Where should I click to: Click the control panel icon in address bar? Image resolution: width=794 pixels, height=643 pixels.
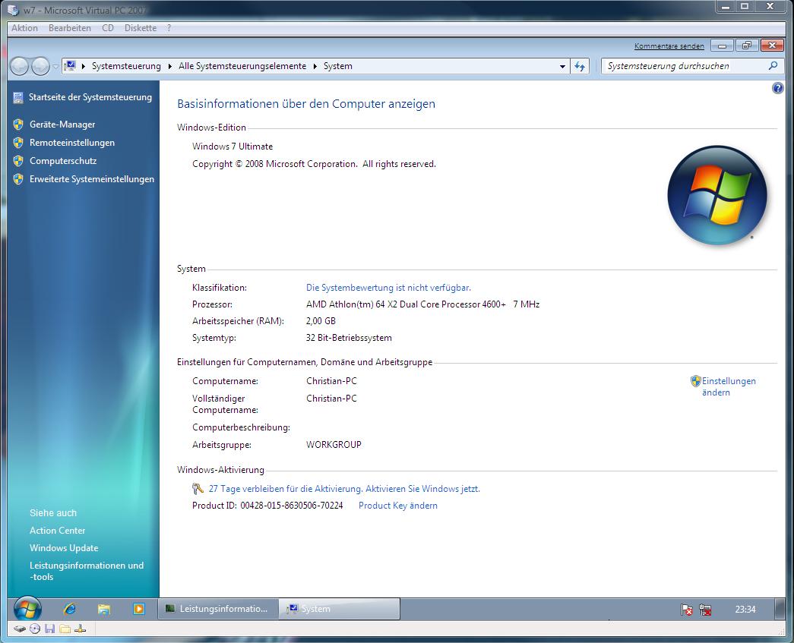[x=71, y=66]
